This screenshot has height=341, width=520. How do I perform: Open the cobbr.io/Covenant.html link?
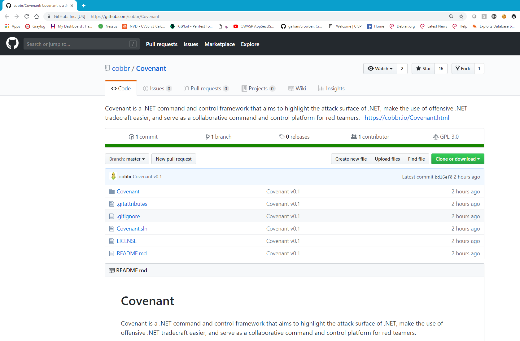pos(407,118)
